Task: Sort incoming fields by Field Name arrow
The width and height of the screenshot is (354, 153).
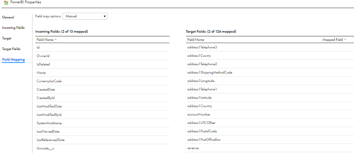Action: click(x=55, y=40)
